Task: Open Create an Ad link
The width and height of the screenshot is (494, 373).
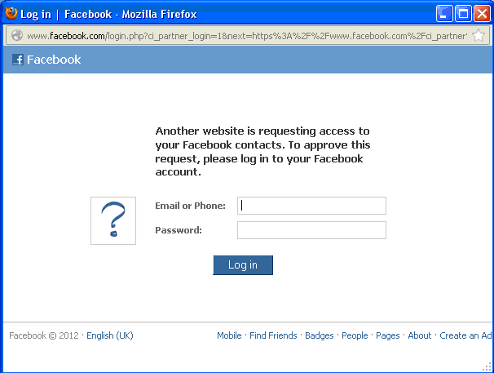Action: (x=465, y=335)
